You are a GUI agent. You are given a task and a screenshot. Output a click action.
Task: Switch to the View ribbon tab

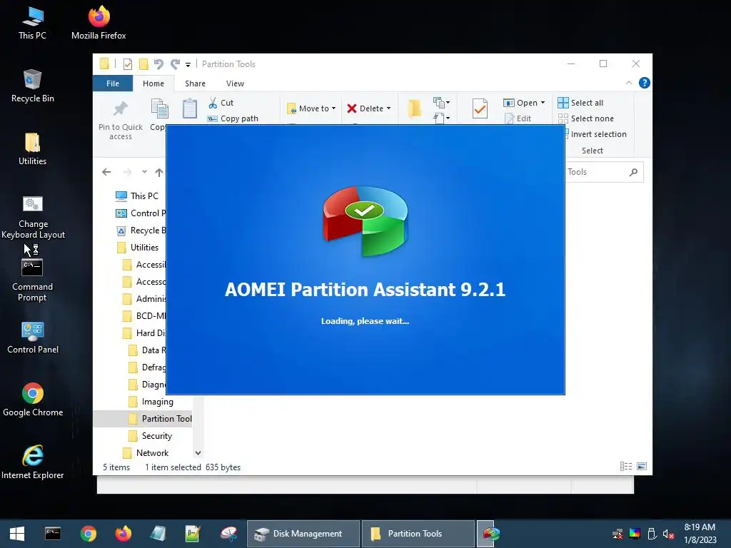235,83
